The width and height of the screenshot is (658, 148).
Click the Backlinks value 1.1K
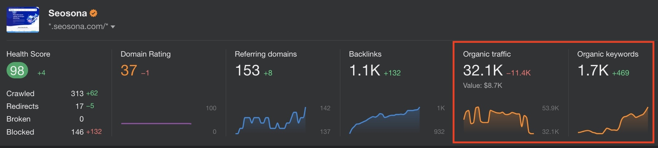pyautogui.click(x=365, y=70)
